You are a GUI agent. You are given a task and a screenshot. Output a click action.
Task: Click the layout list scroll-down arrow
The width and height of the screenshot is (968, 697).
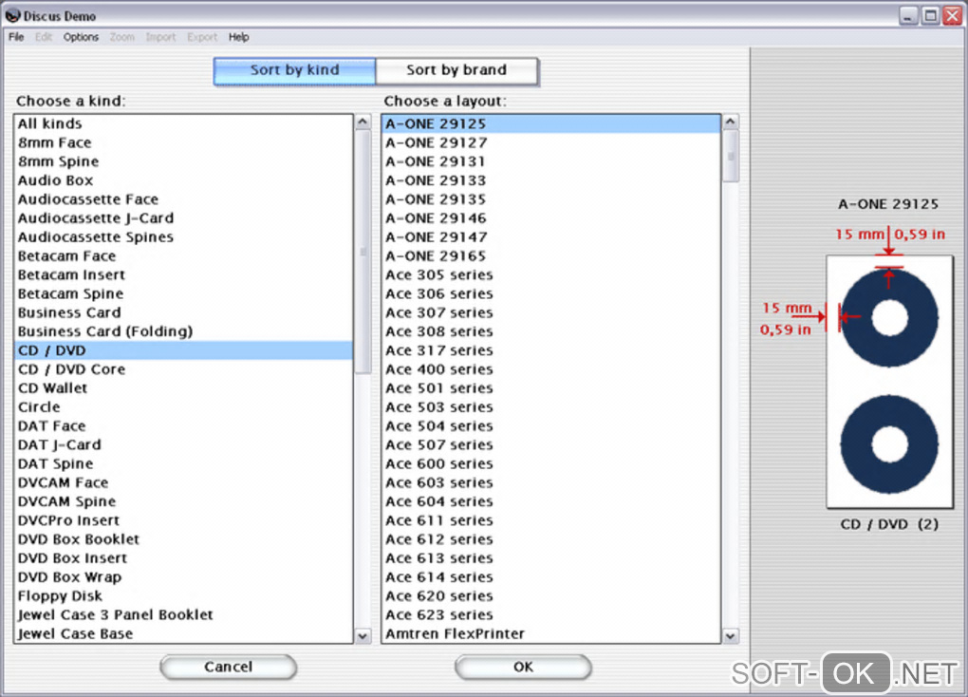pos(731,635)
